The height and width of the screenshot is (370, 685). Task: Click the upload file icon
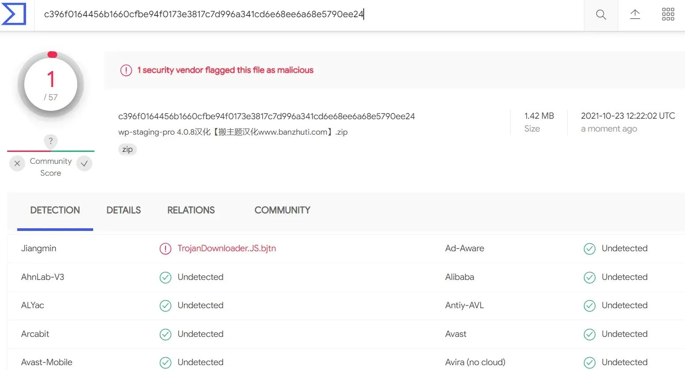635,15
